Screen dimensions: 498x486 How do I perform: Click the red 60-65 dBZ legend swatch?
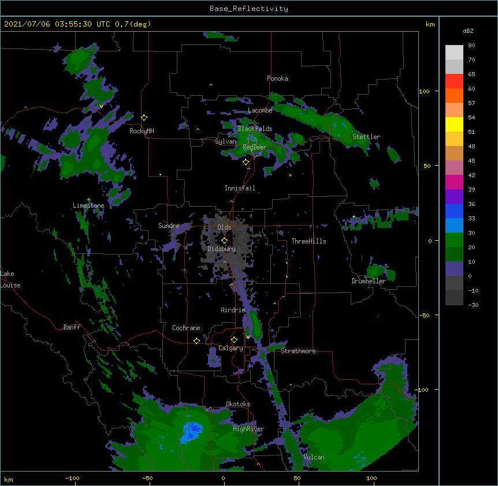454,81
